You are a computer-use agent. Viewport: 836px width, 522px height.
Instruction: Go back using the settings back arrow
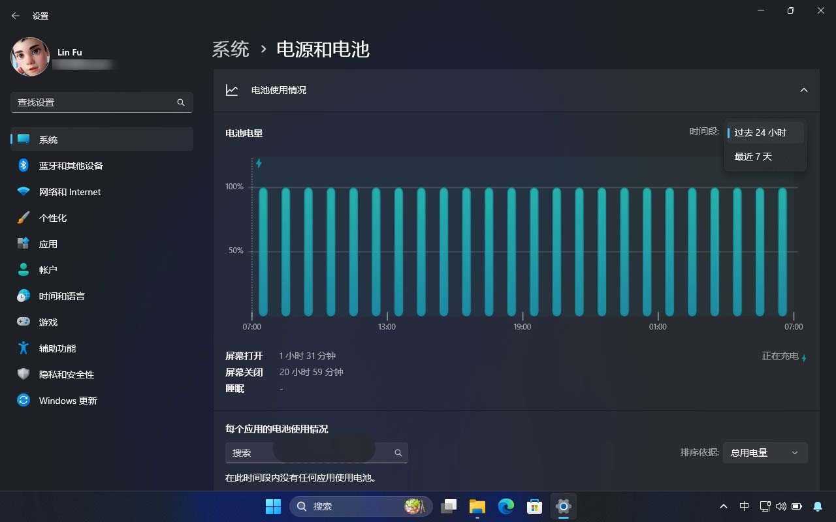tap(15, 15)
